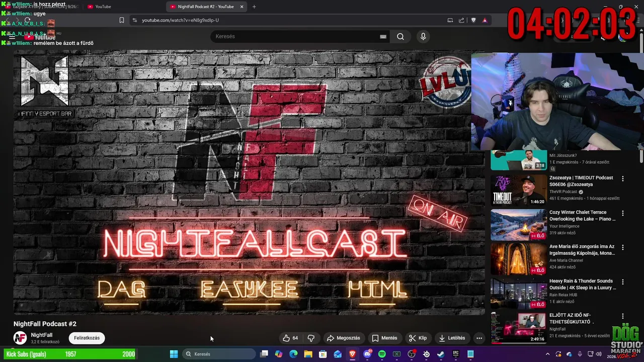The height and width of the screenshot is (362, 644).
Task: Open the on-screen keyboard in search box
Action: pos(383,36)
